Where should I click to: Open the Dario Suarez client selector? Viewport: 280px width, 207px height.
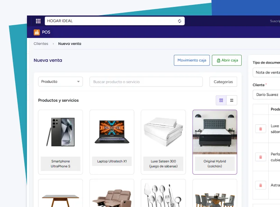click(x=267, y=95)
